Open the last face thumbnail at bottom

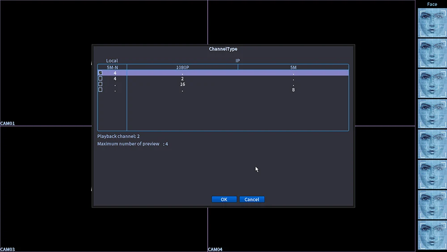432,235
